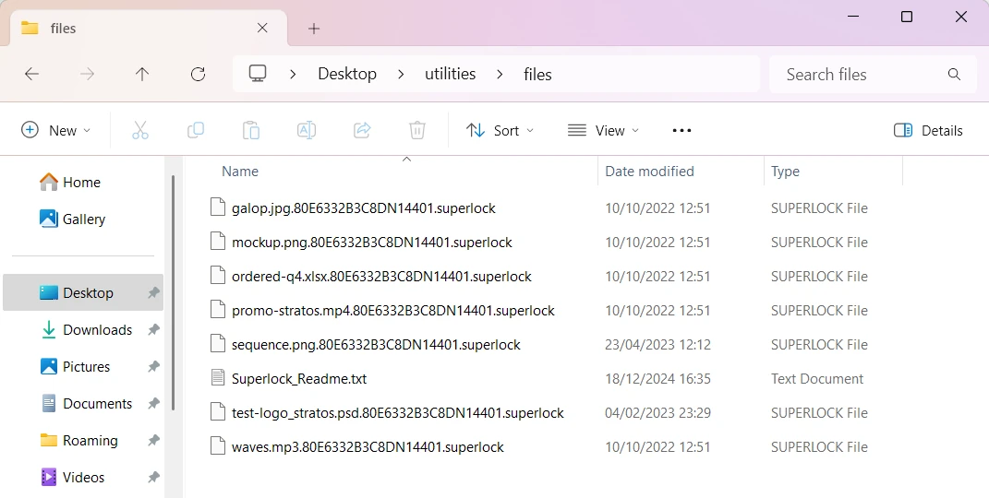Click the pin icon beside Downloads
Viewport: 989px width, 498px height.
[x=153, y=330]
